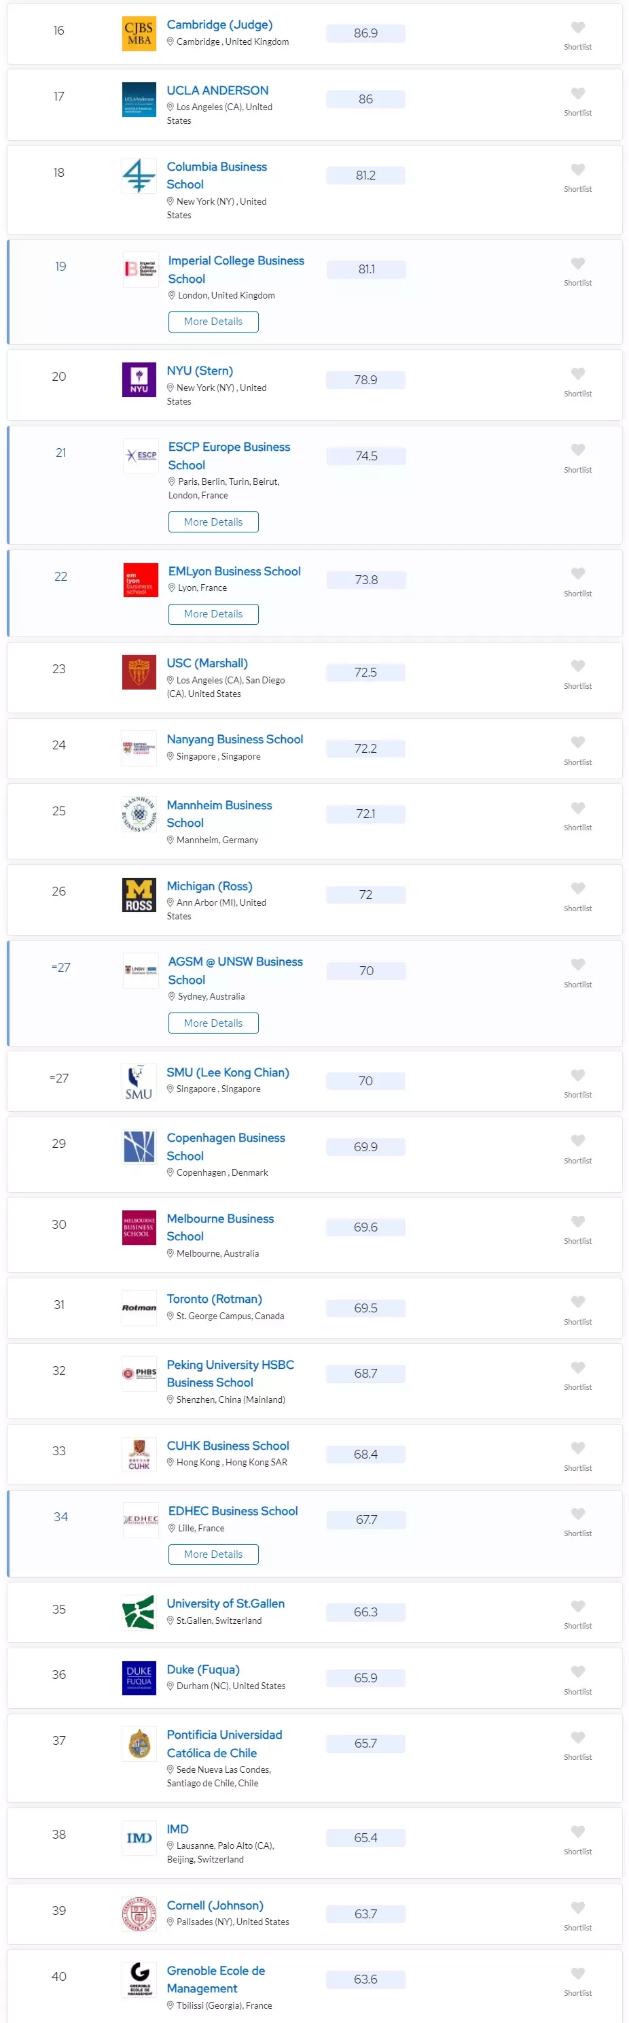Click the IMD logo
629x2023 pixels.
139,1839
